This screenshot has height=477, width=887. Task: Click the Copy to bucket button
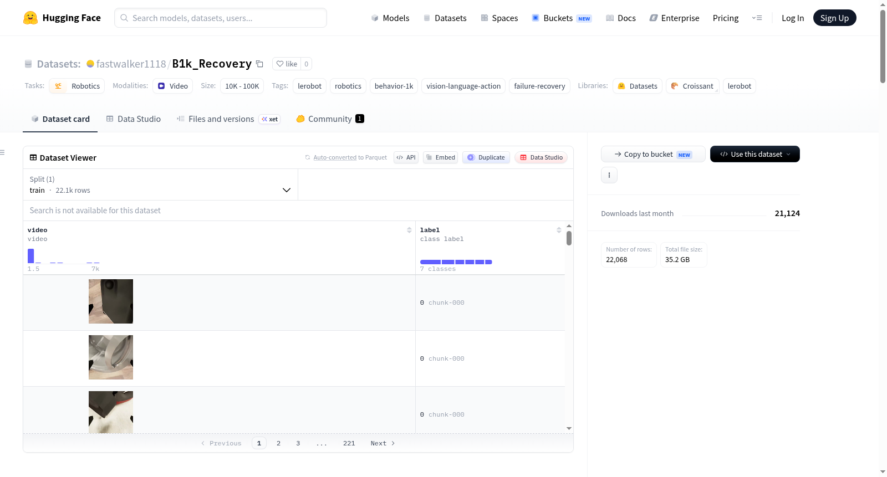coord(653,154)
